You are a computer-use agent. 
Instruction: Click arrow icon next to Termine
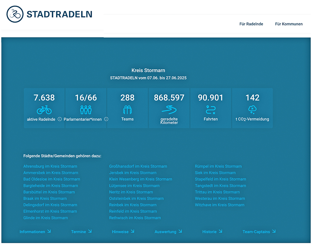(90, 231)
